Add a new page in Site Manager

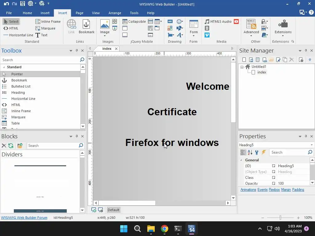click(x=244, y=60)
